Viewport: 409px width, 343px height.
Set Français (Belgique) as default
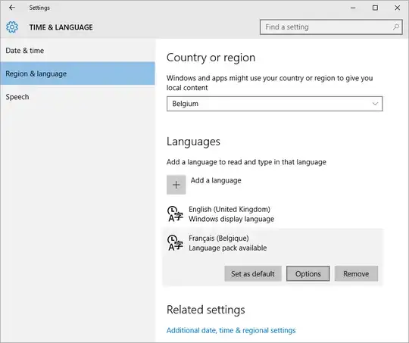click(x=253, y=273)
